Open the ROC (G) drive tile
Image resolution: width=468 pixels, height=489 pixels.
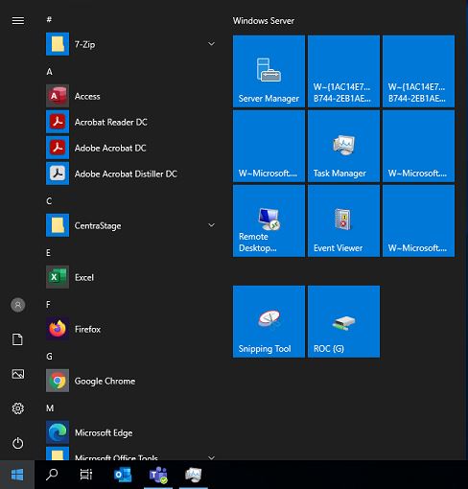click(x=343, y=321)
